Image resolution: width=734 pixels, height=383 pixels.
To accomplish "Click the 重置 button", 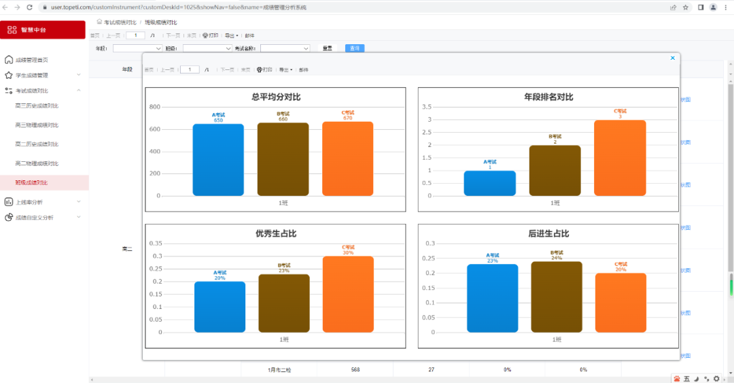I will point(328,48).
